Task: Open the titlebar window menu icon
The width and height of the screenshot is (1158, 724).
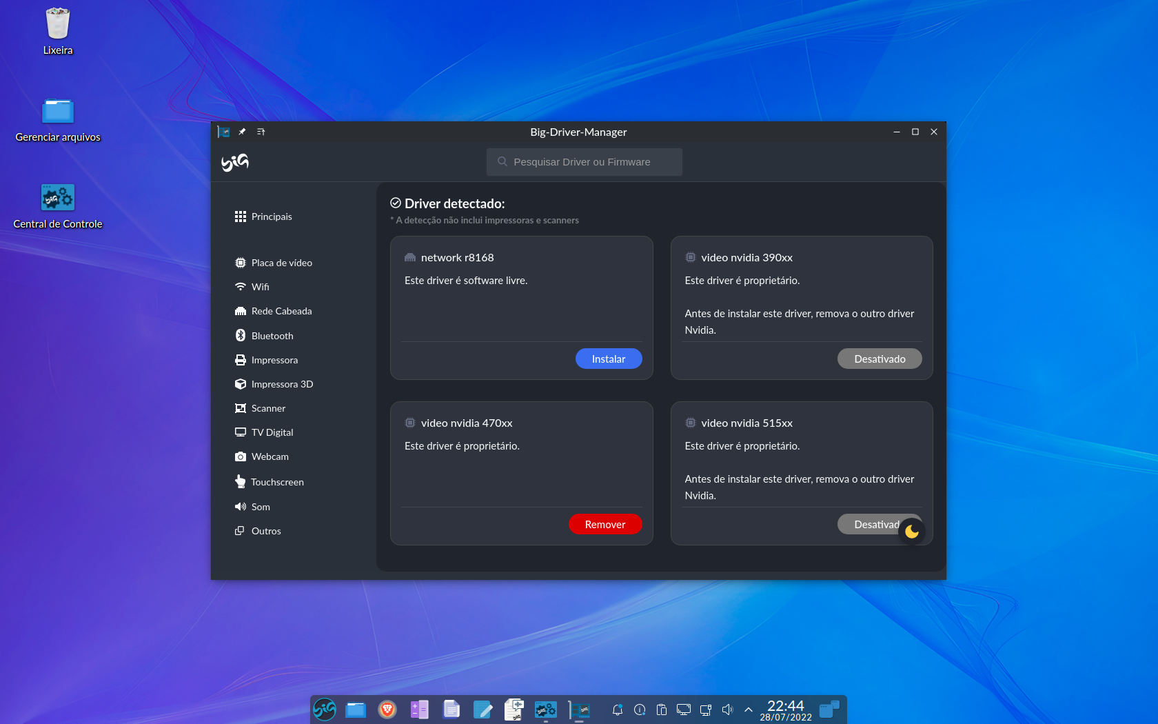Action: (261, 132)
